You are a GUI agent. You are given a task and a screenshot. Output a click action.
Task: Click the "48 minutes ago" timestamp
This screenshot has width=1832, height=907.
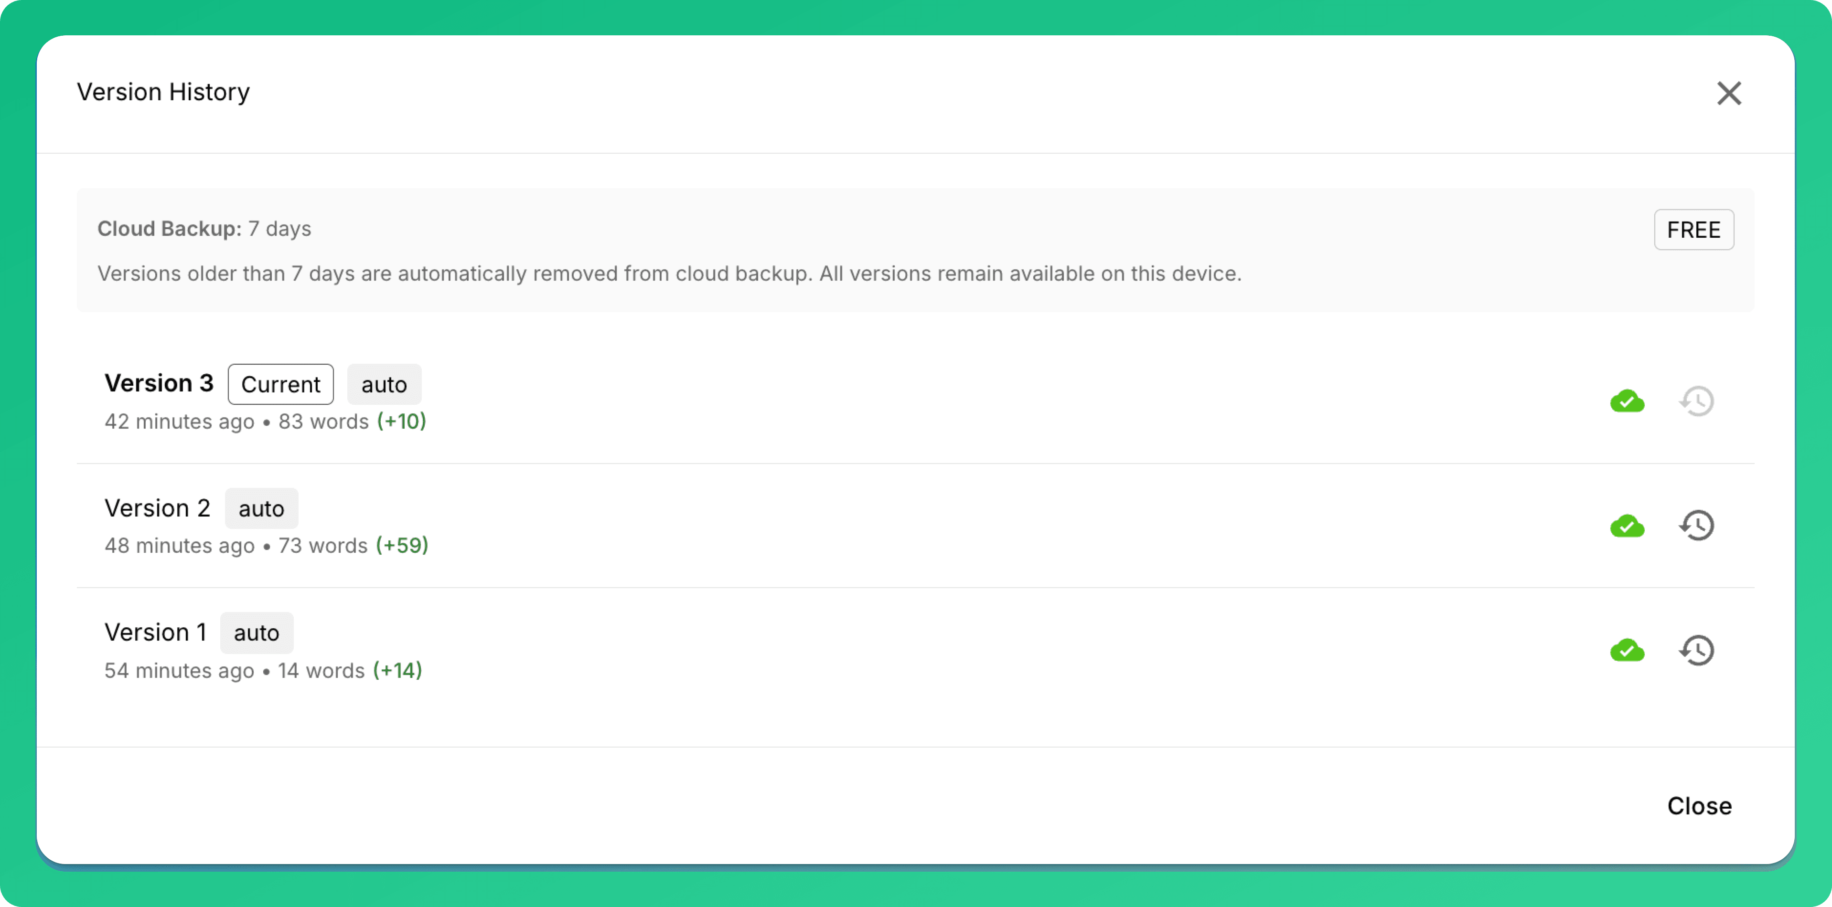pos(179,545)
